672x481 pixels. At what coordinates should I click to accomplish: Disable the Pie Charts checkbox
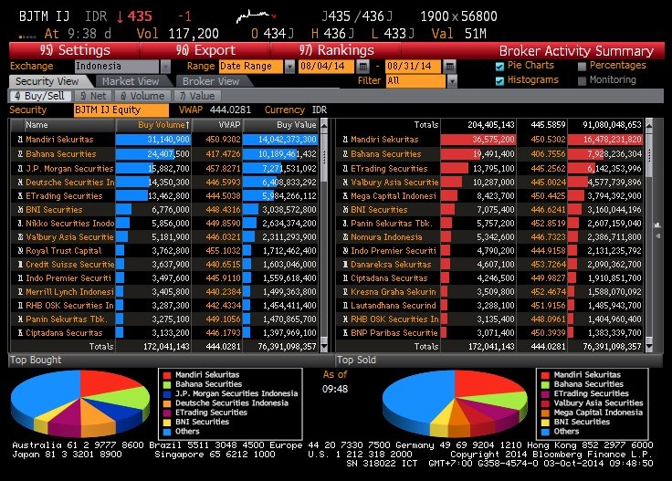click(499, 67)
